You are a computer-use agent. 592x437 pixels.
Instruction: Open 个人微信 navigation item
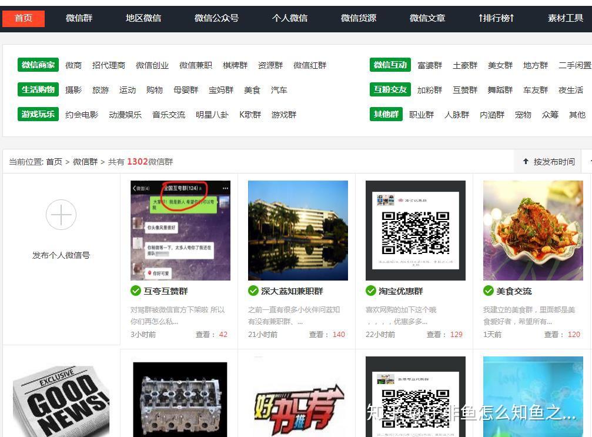[x=290, y=18]
